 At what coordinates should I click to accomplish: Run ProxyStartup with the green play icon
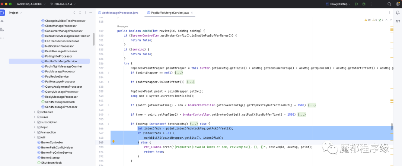click(357, 4)
